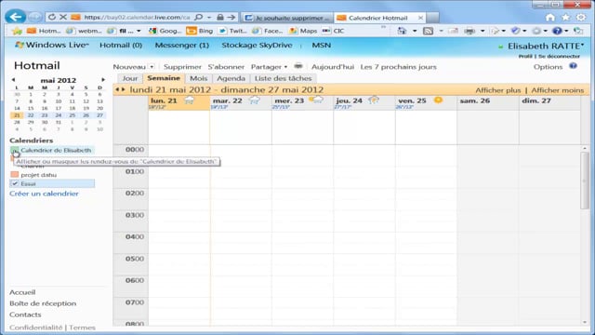Click the stop loading X icon

pyautogui.click(x=63, y=17)
